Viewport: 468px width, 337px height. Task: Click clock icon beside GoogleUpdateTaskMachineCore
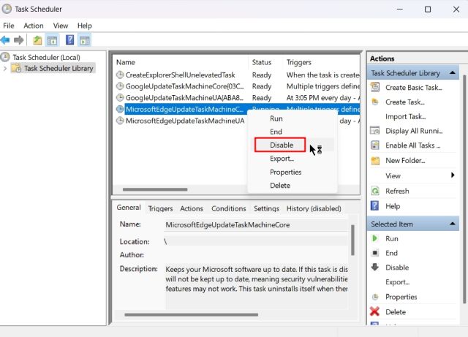click(x=120, y=86)
